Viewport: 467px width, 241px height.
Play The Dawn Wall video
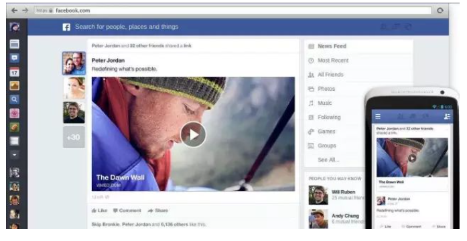point(193,134)
